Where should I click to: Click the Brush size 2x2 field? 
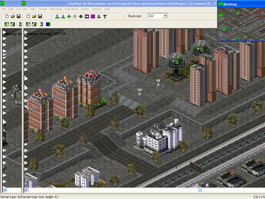(x=156, y=16)
